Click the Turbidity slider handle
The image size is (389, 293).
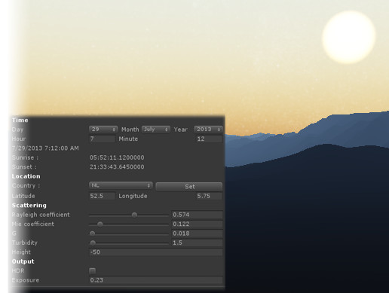(x=93, y=243)
